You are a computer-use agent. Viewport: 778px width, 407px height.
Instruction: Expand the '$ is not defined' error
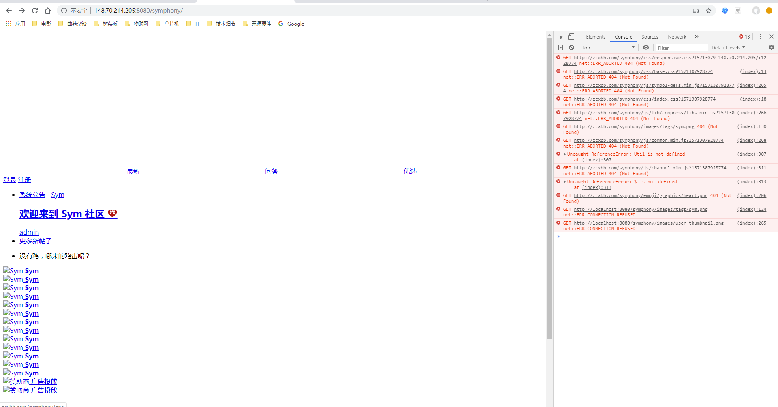[x=565, y=182]
